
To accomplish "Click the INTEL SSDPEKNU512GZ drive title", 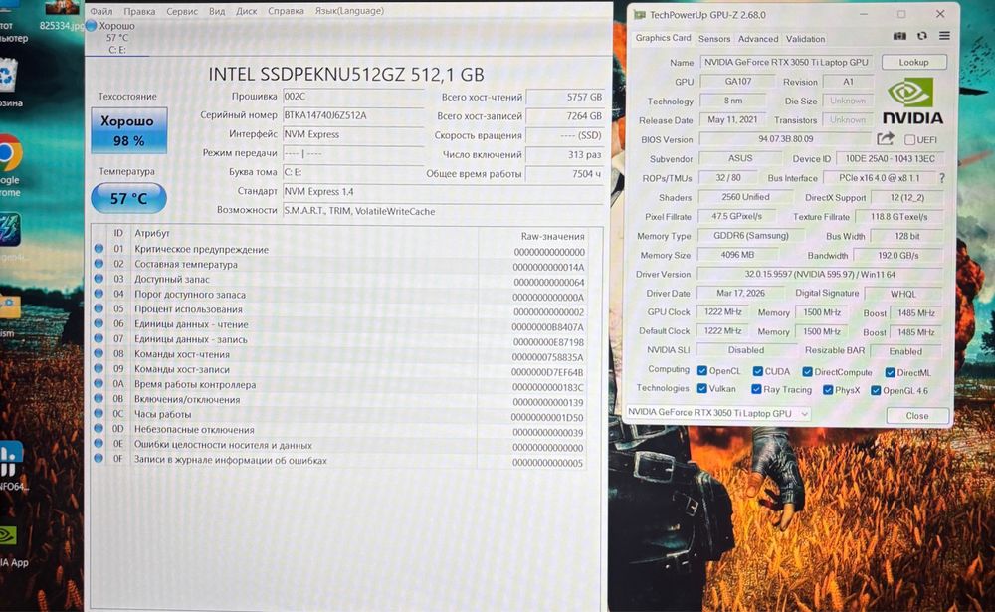I will [x=346, y=75].
